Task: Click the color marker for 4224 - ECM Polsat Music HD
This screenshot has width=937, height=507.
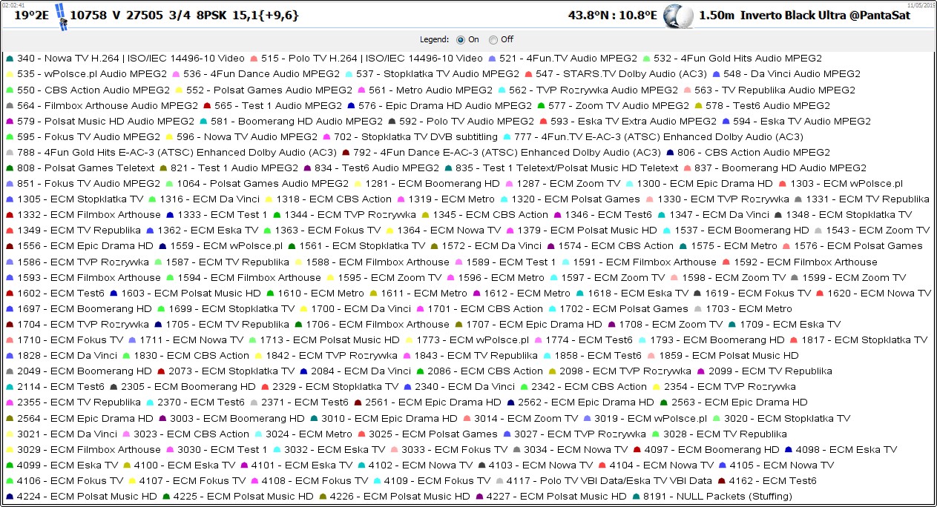Action: click(10, 497)
